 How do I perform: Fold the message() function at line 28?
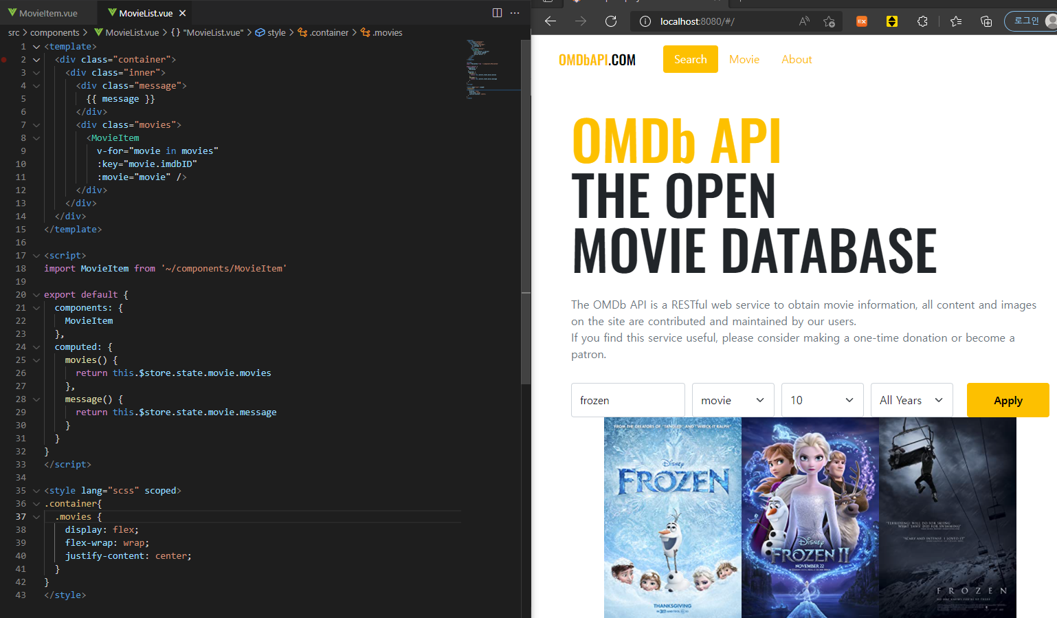tap(36, 399)
